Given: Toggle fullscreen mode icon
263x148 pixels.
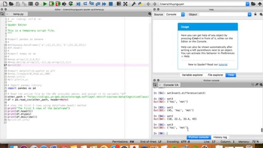Looking at the screenshot, I should [125, 4].
